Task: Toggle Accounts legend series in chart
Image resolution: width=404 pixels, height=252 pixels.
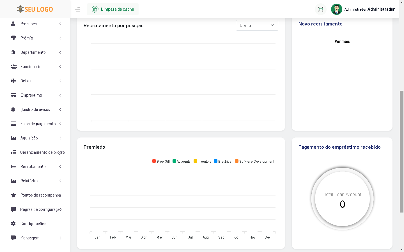Action: [x=182, y=161]
